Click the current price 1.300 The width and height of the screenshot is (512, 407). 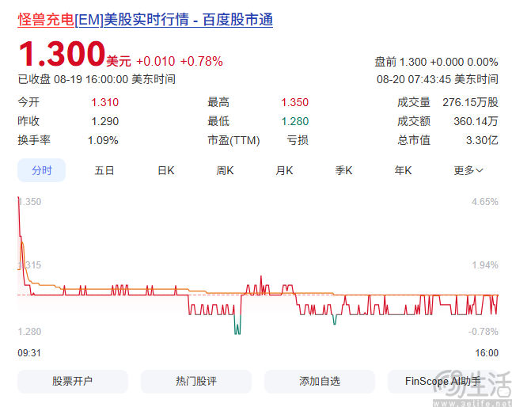tap(62, 53)
